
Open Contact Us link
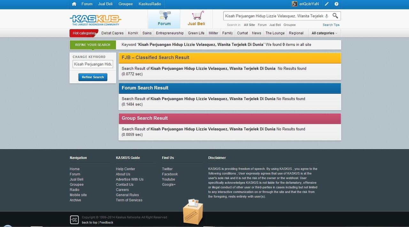(x=125, y=184)
